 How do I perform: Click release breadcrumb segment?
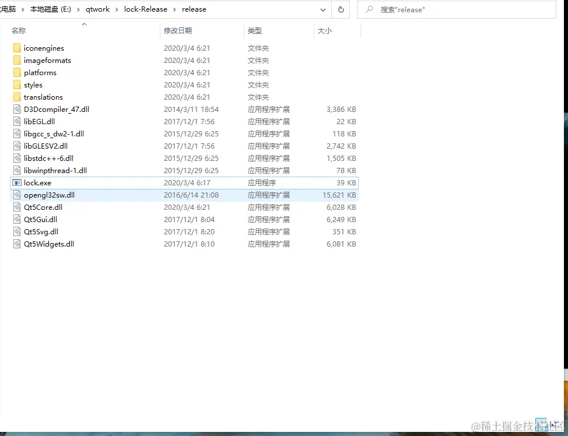coord(194,9)
